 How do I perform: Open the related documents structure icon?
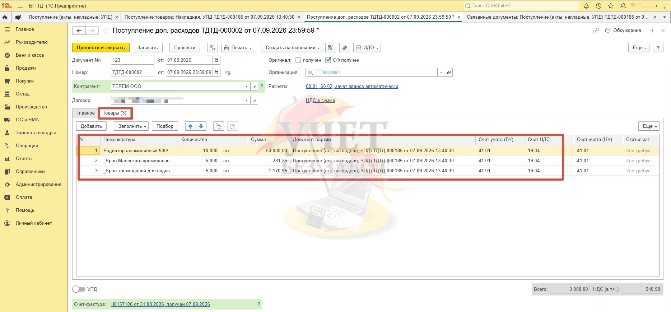point(331,48)
